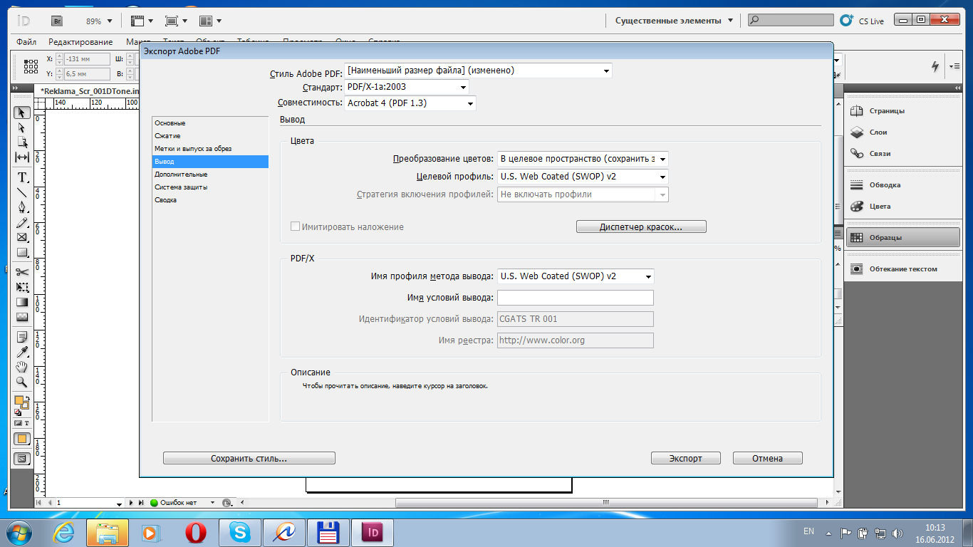The image size is (973, 547).
Task: Click the search field in application bar
Action: [790, 21]
